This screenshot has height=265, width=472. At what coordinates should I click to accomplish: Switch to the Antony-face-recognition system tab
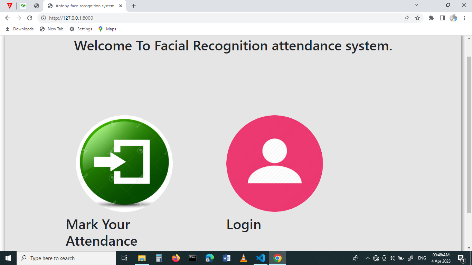(85, 6)
